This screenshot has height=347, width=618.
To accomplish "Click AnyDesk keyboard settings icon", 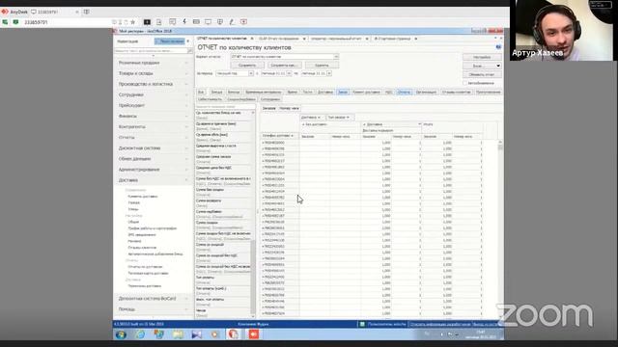I will (x=196, y=21).
